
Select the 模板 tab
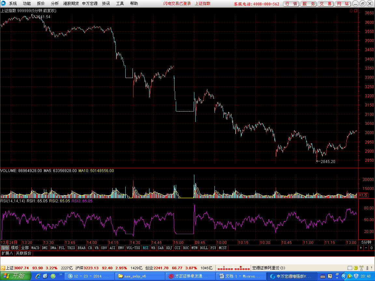15,248
